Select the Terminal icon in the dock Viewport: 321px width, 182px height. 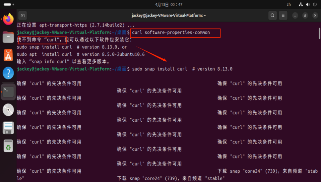coord(8,92)
